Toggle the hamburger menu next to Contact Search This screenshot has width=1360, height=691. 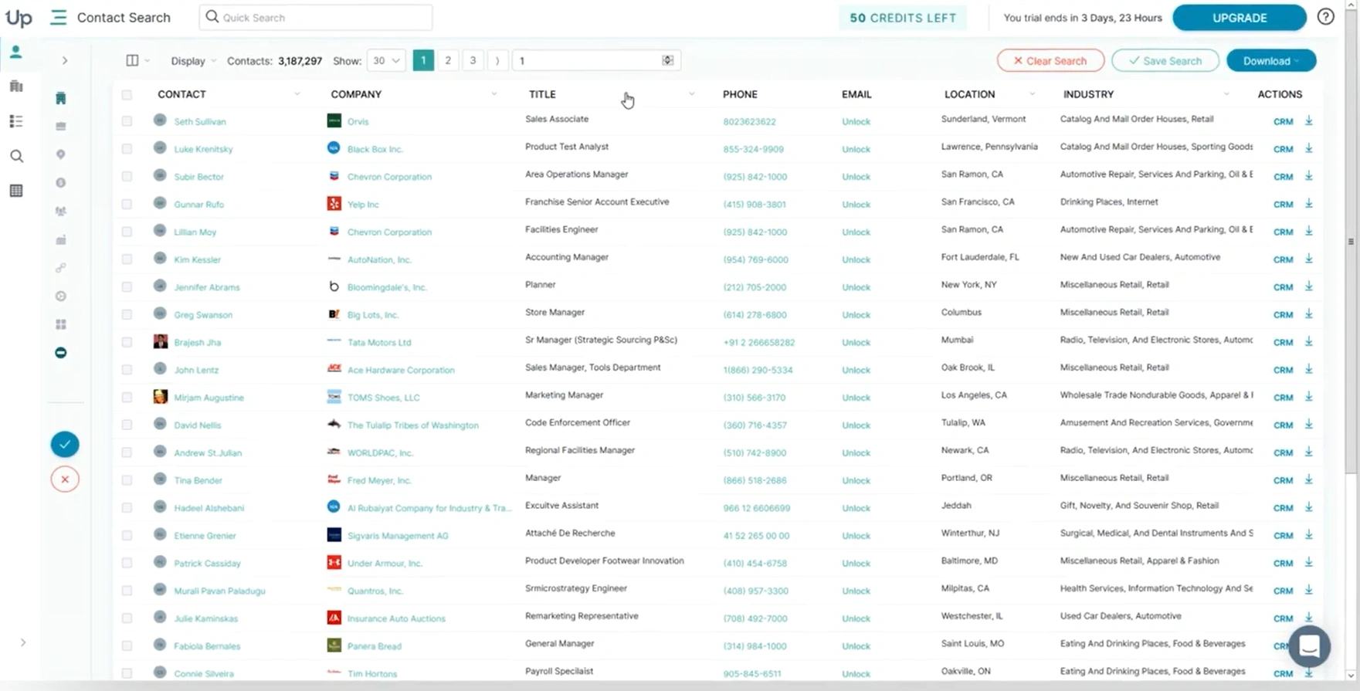tap(59, 17)
